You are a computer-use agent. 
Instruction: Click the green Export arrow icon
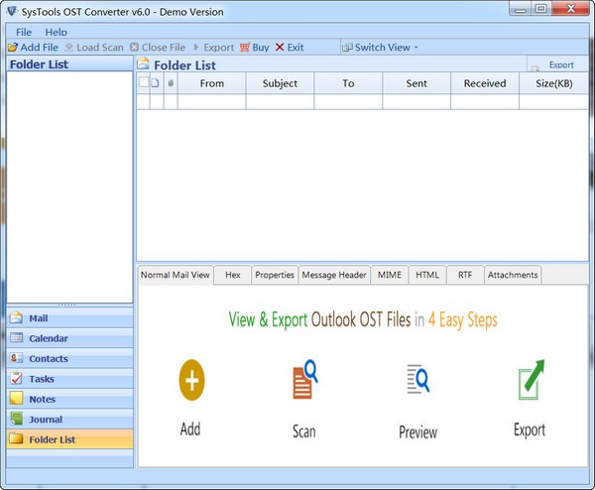click(x=531, y=380)
